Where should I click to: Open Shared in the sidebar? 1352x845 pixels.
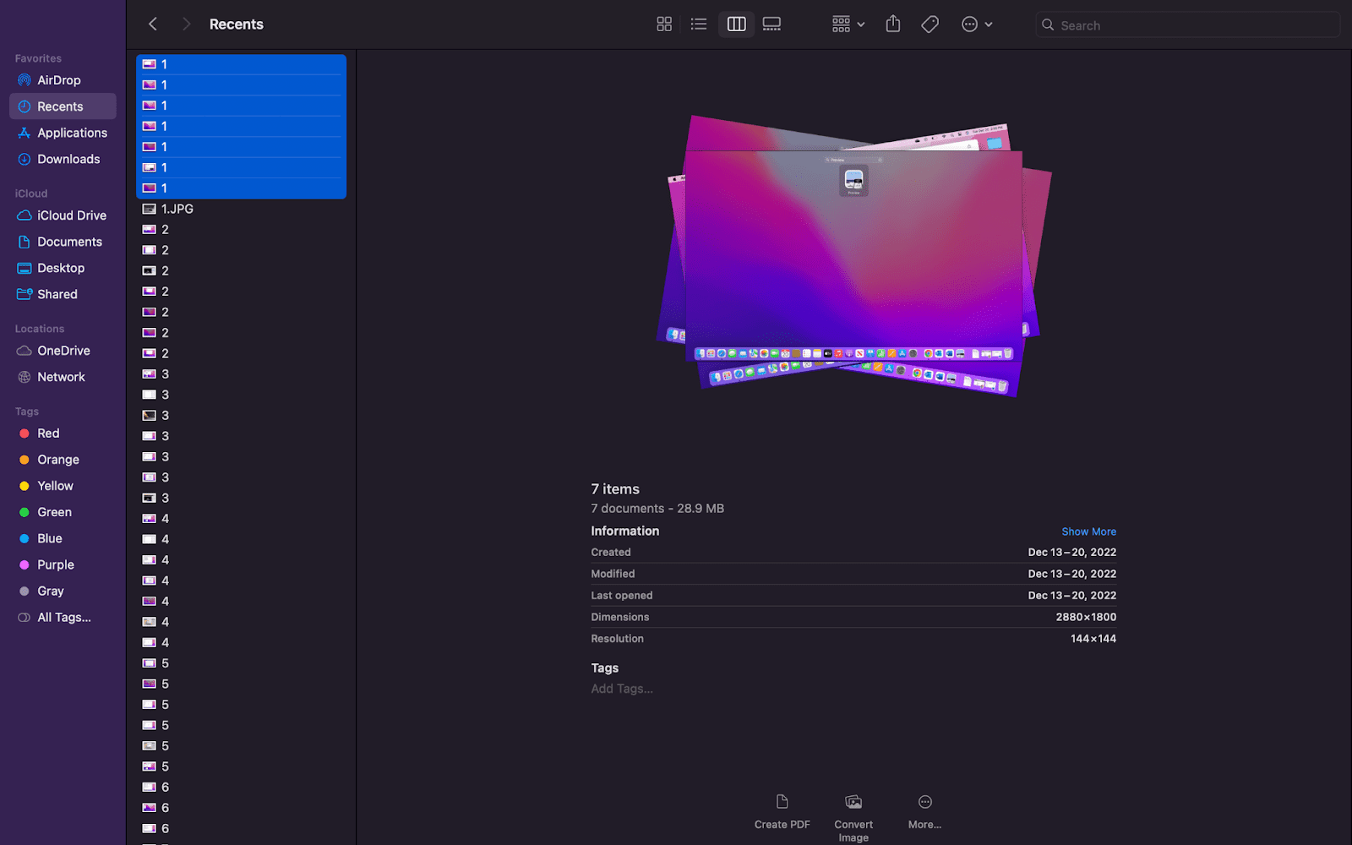click(63, 294)
